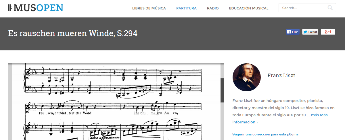Click the search magnifier icon
Screen dimensions: 345x140
(330, 8)
